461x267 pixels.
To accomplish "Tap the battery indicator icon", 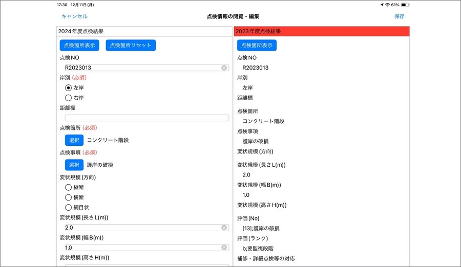I will pyautogui.click(x=405, y=5).
